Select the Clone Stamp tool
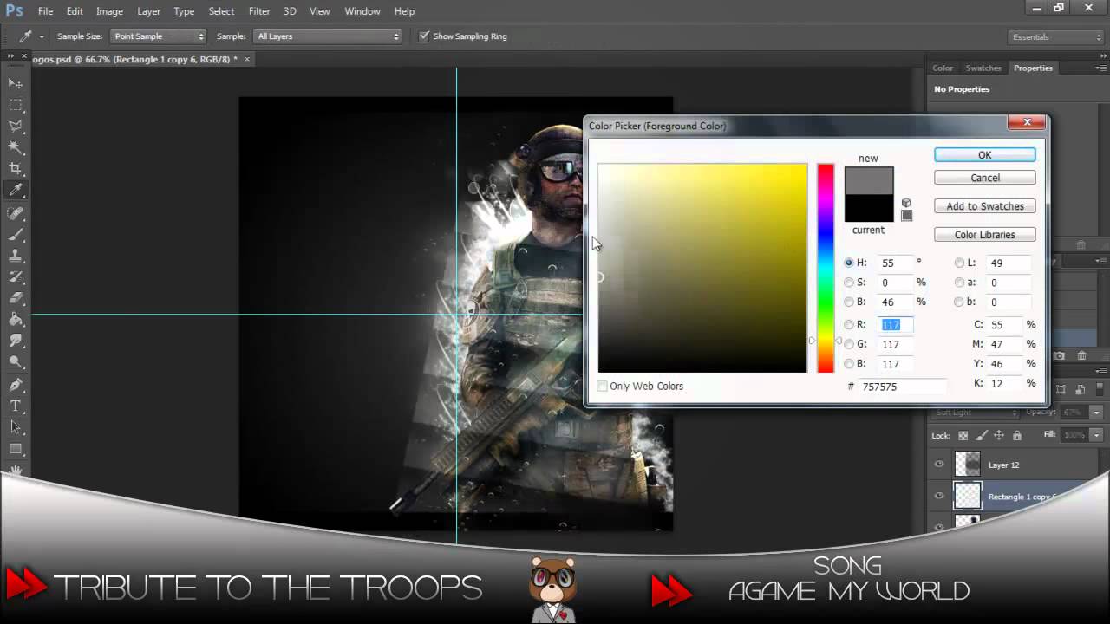Screen dimensions: 1110x624 pos(16,256)
